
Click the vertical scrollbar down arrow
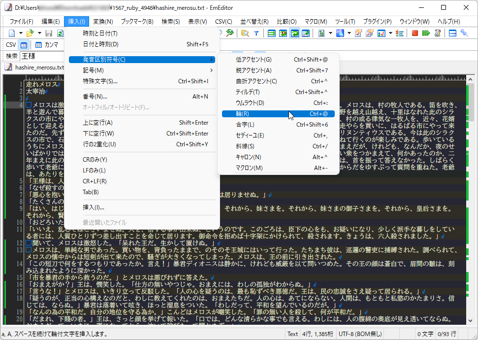pyautogui.click(x=470, y=321)
